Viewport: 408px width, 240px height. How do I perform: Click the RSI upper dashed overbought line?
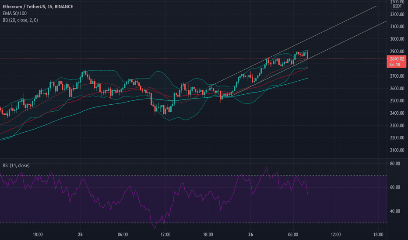[x=193, y=175]
